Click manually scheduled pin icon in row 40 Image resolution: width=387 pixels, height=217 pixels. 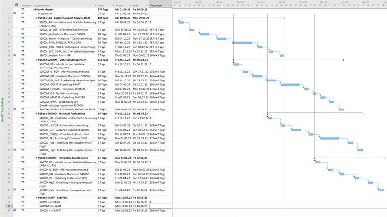pyautogui.click(x=23, y=206)
